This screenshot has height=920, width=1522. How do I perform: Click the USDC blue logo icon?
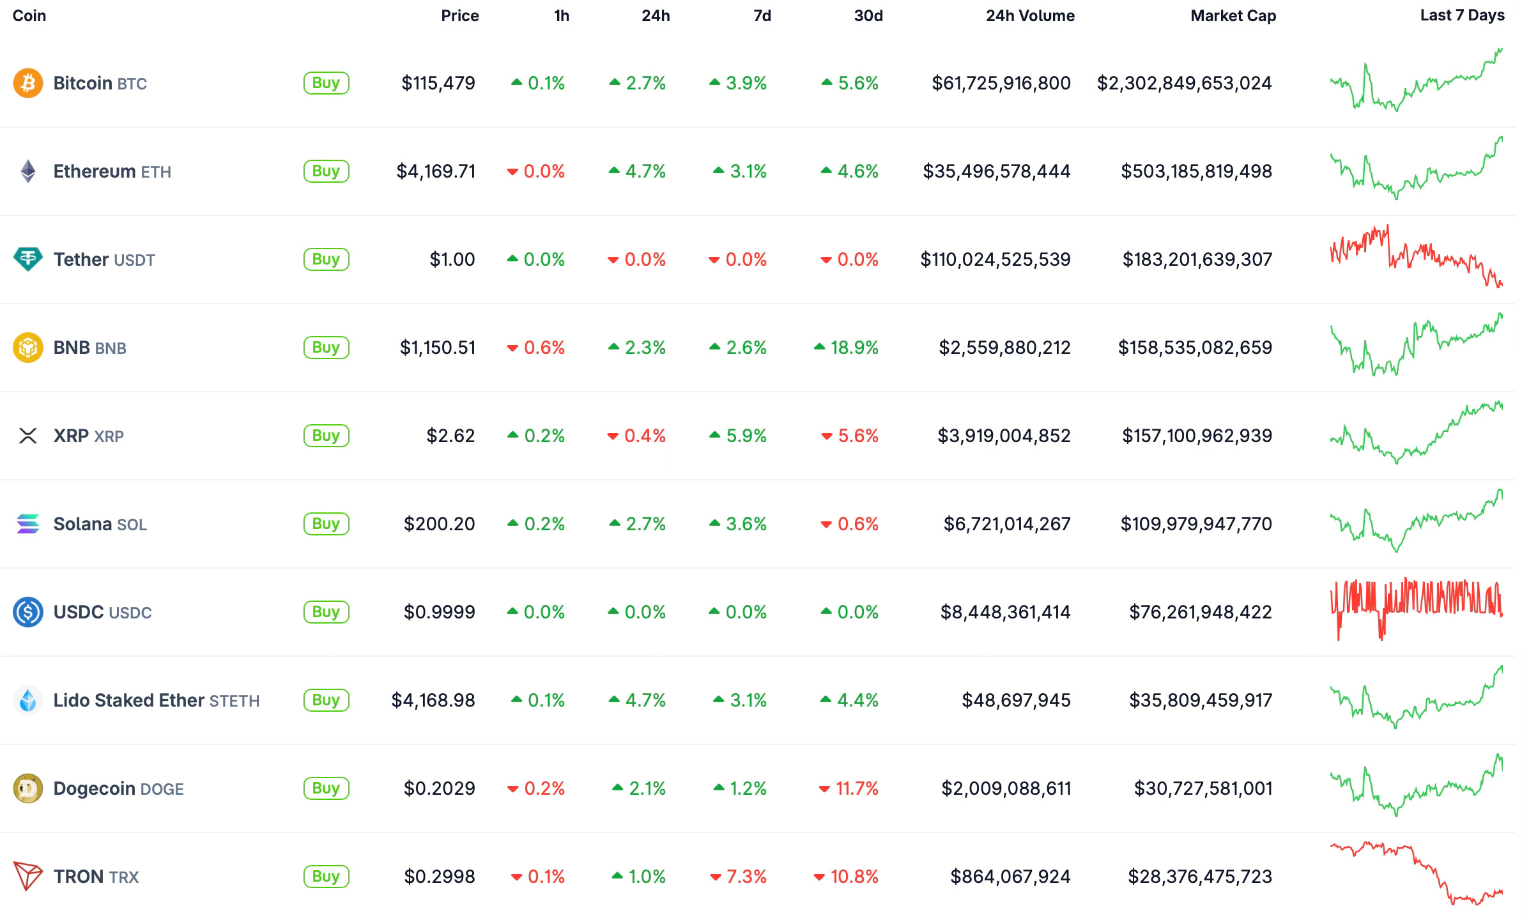tap(28, 612)
